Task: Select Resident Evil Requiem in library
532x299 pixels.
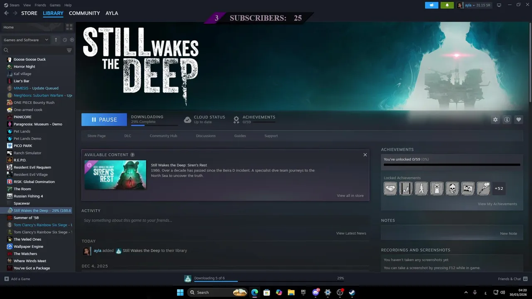Action: coord(32,167)
